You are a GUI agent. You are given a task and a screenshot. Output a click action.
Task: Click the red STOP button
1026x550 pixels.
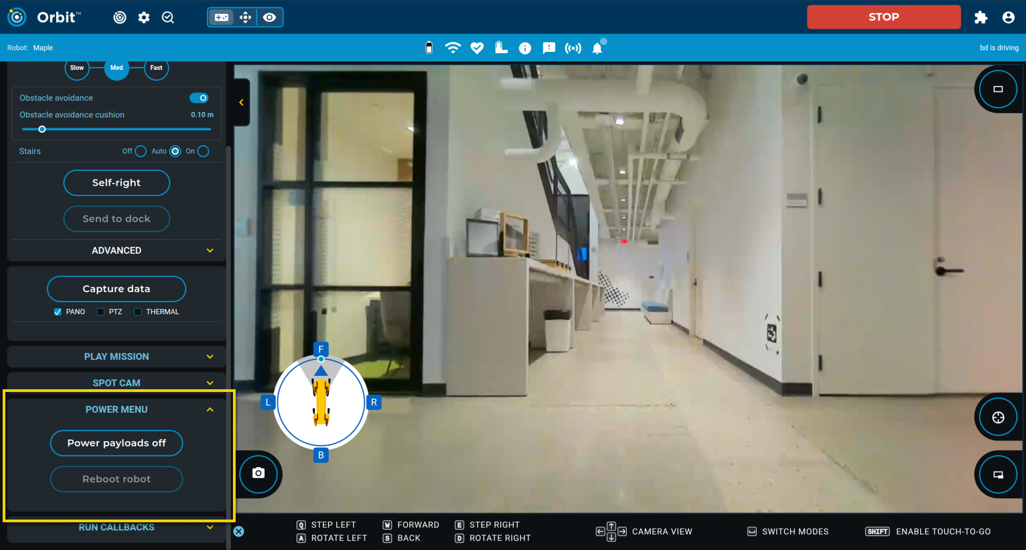[x=884, y=17]
